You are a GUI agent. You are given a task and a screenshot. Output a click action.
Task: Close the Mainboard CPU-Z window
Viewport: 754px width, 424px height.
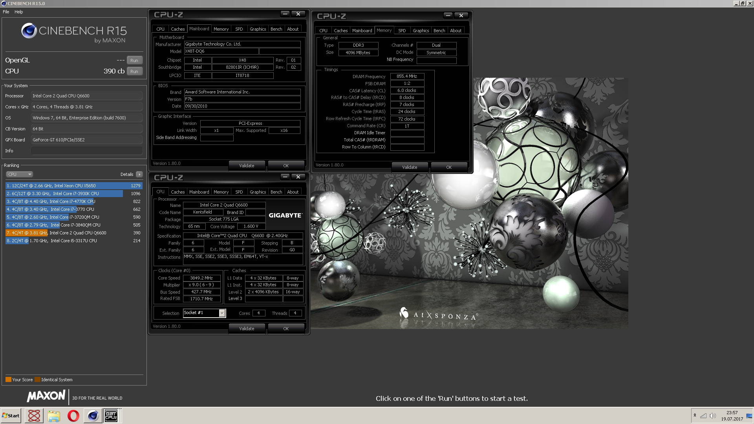[298, 14]
